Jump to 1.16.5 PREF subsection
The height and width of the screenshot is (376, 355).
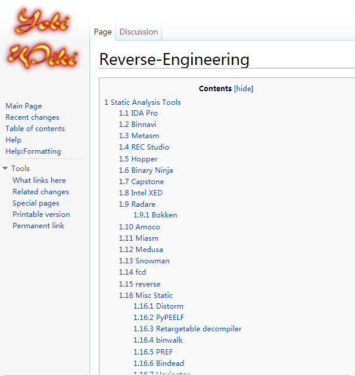coord(153,352)
